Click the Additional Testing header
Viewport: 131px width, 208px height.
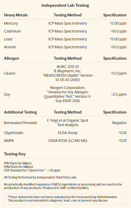pyautogui.click(x=20, y=112)
